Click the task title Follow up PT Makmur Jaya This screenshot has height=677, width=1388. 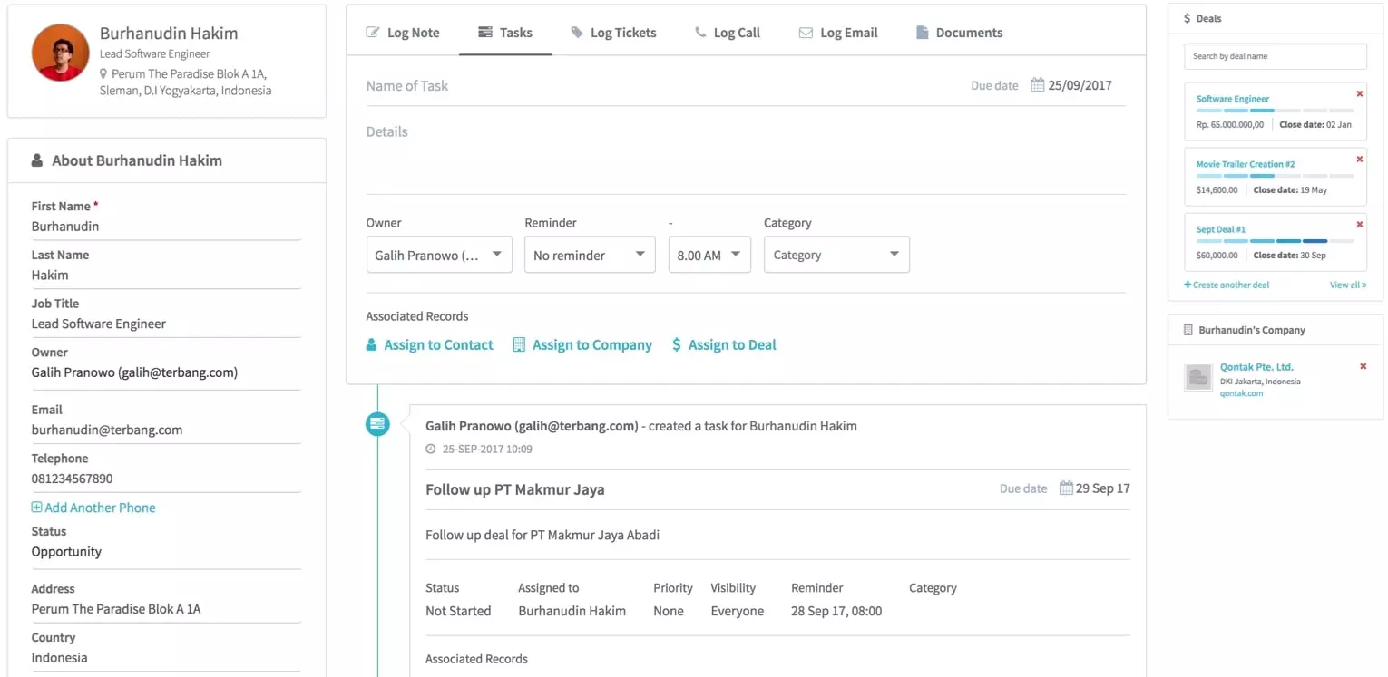pos(514,489)
